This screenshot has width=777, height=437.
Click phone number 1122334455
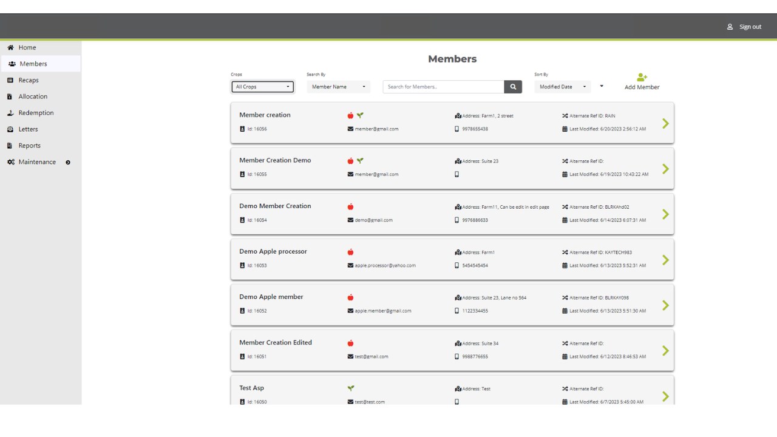475,311
